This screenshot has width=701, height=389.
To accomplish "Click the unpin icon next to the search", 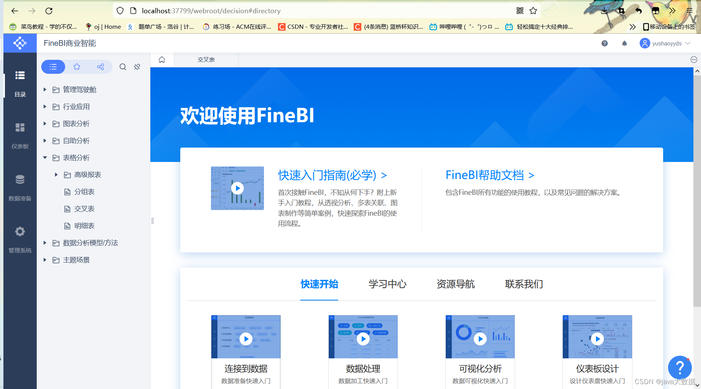I will (137, 67).
